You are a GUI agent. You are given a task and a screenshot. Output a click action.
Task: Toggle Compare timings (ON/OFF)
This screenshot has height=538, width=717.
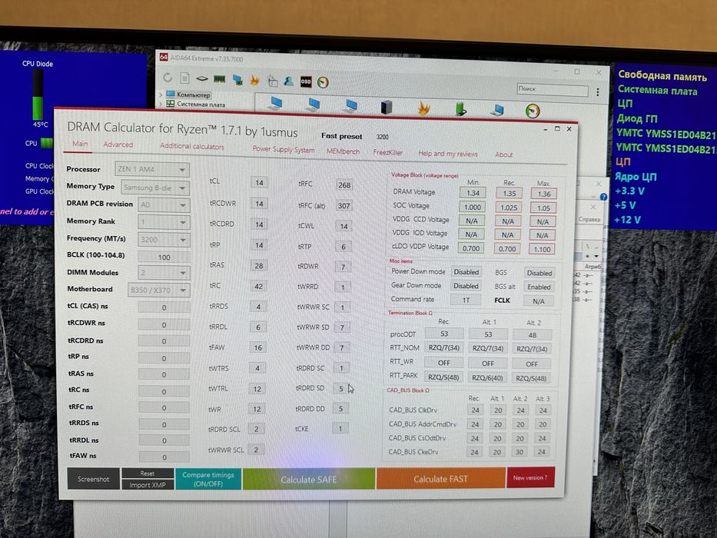pyautogui.click(x=208, y=479)
